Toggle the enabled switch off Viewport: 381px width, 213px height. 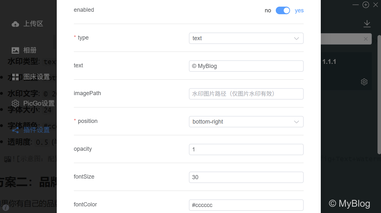pyautogui.click(x=283, y=10)
